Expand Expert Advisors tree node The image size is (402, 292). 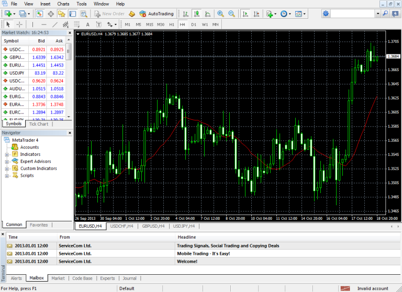[7, 162]
